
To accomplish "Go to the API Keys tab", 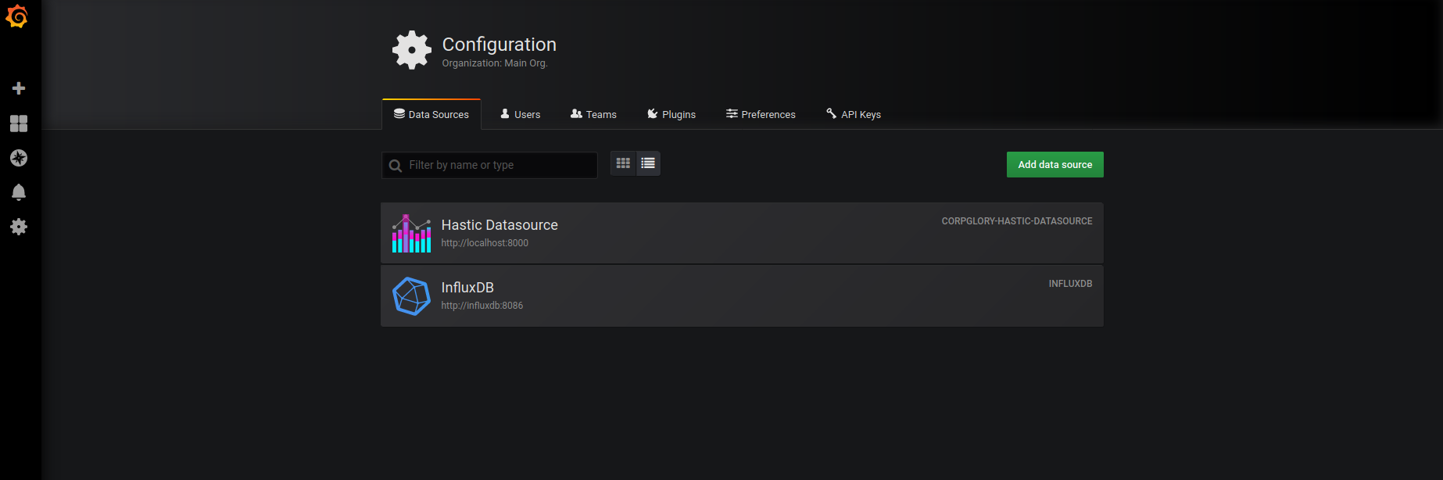I will pos(854,114).
